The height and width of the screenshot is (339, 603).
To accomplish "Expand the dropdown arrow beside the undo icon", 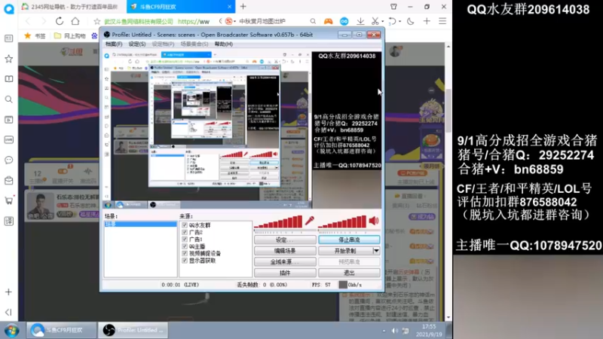I will point(400,22).
